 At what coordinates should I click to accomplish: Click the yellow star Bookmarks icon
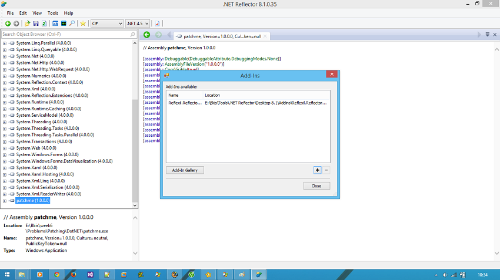[83, 23]
